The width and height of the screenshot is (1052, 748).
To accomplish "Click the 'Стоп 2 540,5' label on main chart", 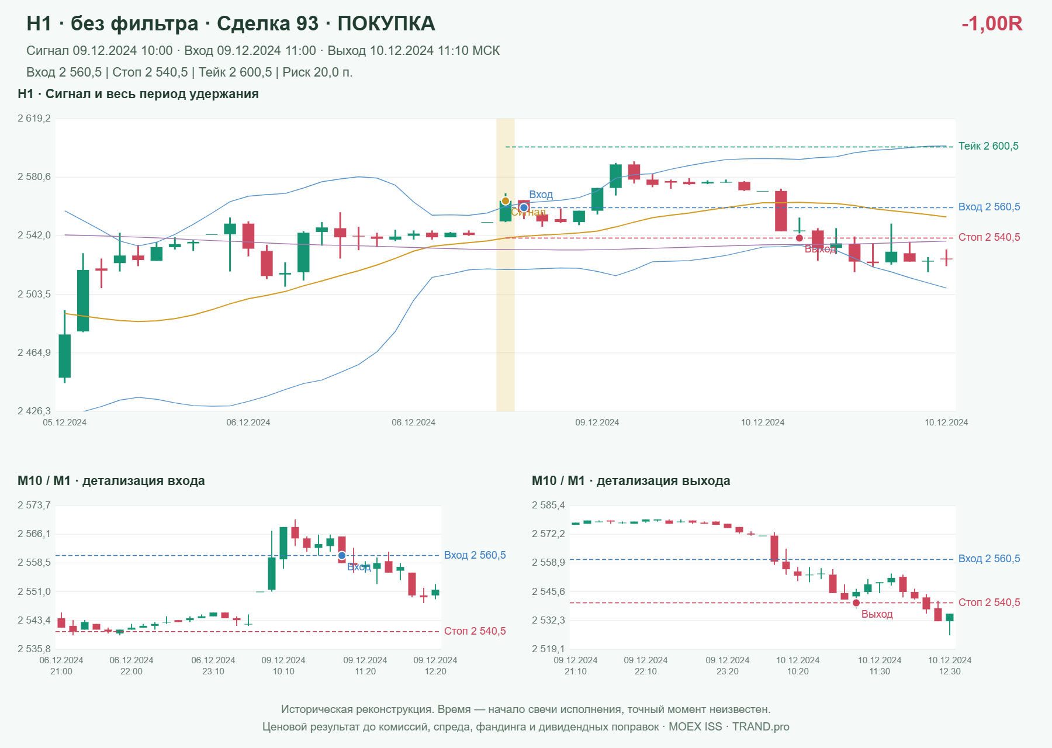I will (989, 237).
